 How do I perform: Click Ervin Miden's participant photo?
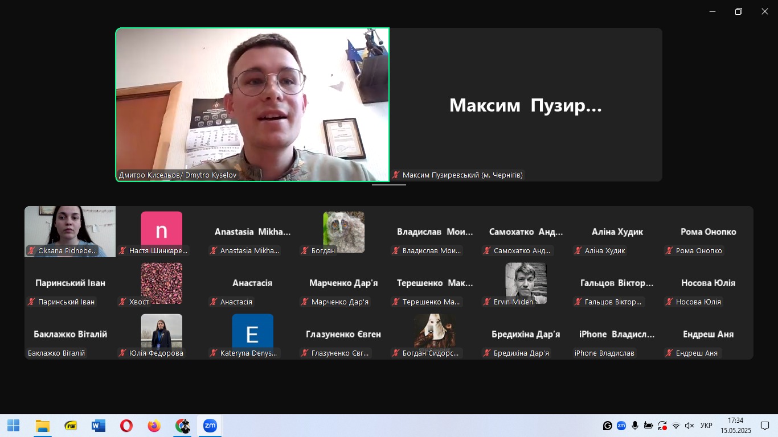[526, 283]
